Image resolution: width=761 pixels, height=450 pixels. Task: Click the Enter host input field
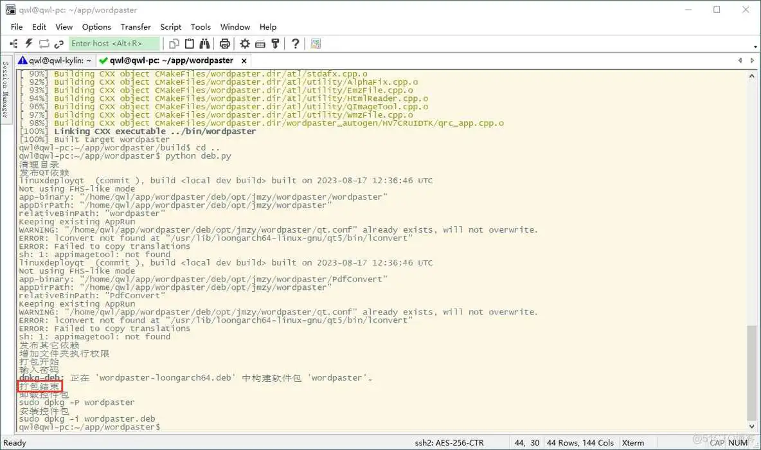[114, 44]
